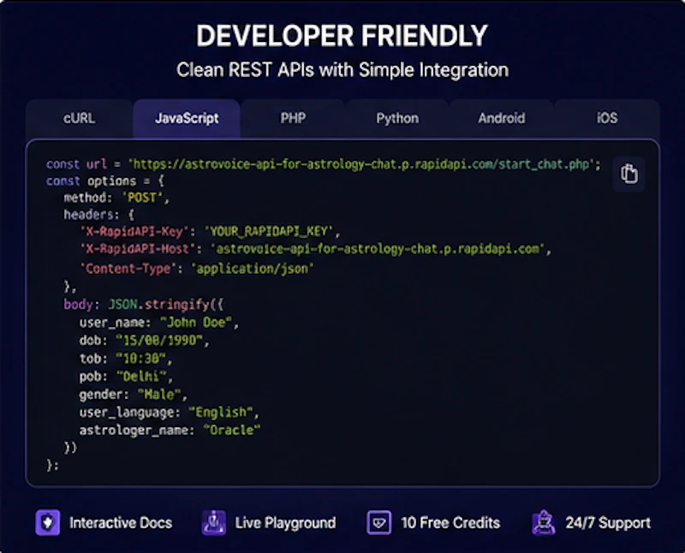Click the 'Content-Type' header key
The height and width of the screenshot is (553, 685).
pyautogui.click(x=128, y=268)
